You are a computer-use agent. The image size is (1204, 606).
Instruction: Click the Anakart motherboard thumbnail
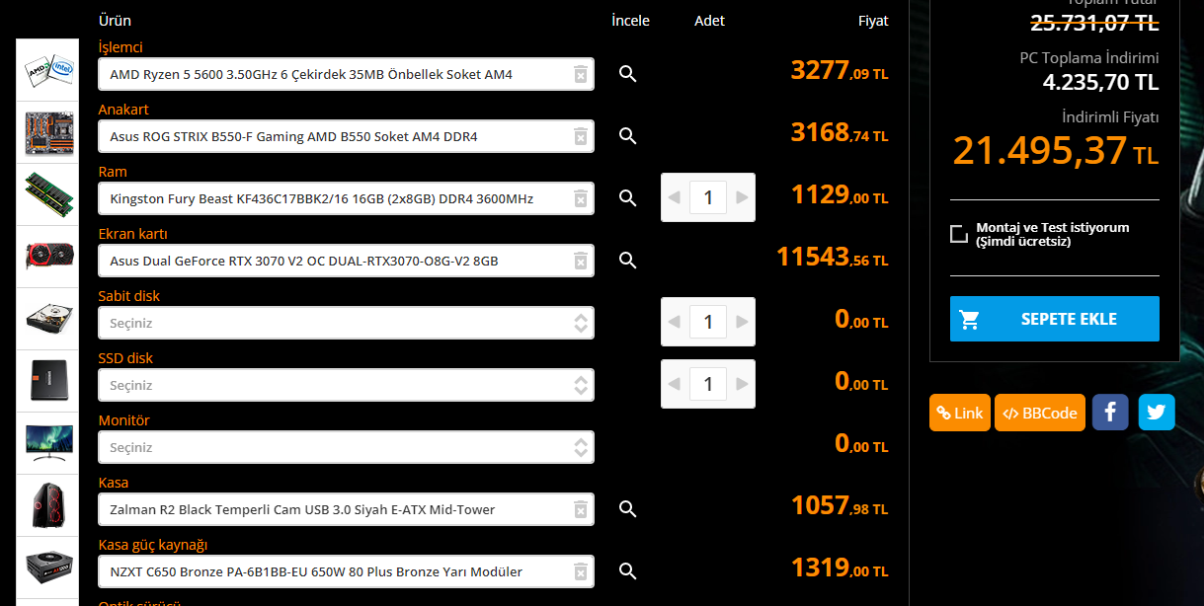49,132
